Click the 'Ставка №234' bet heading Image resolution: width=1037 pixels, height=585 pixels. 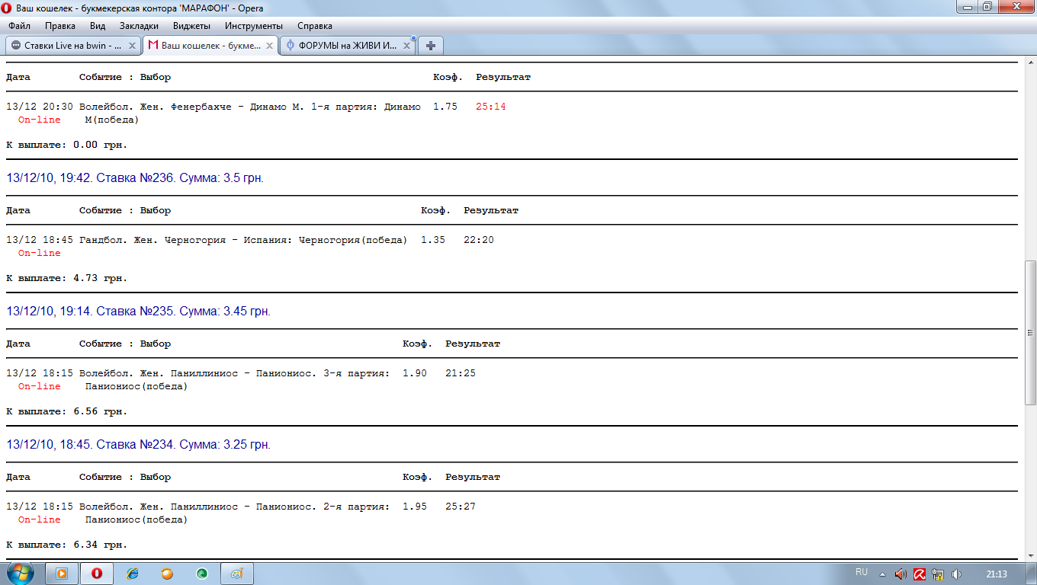point(138,445)
